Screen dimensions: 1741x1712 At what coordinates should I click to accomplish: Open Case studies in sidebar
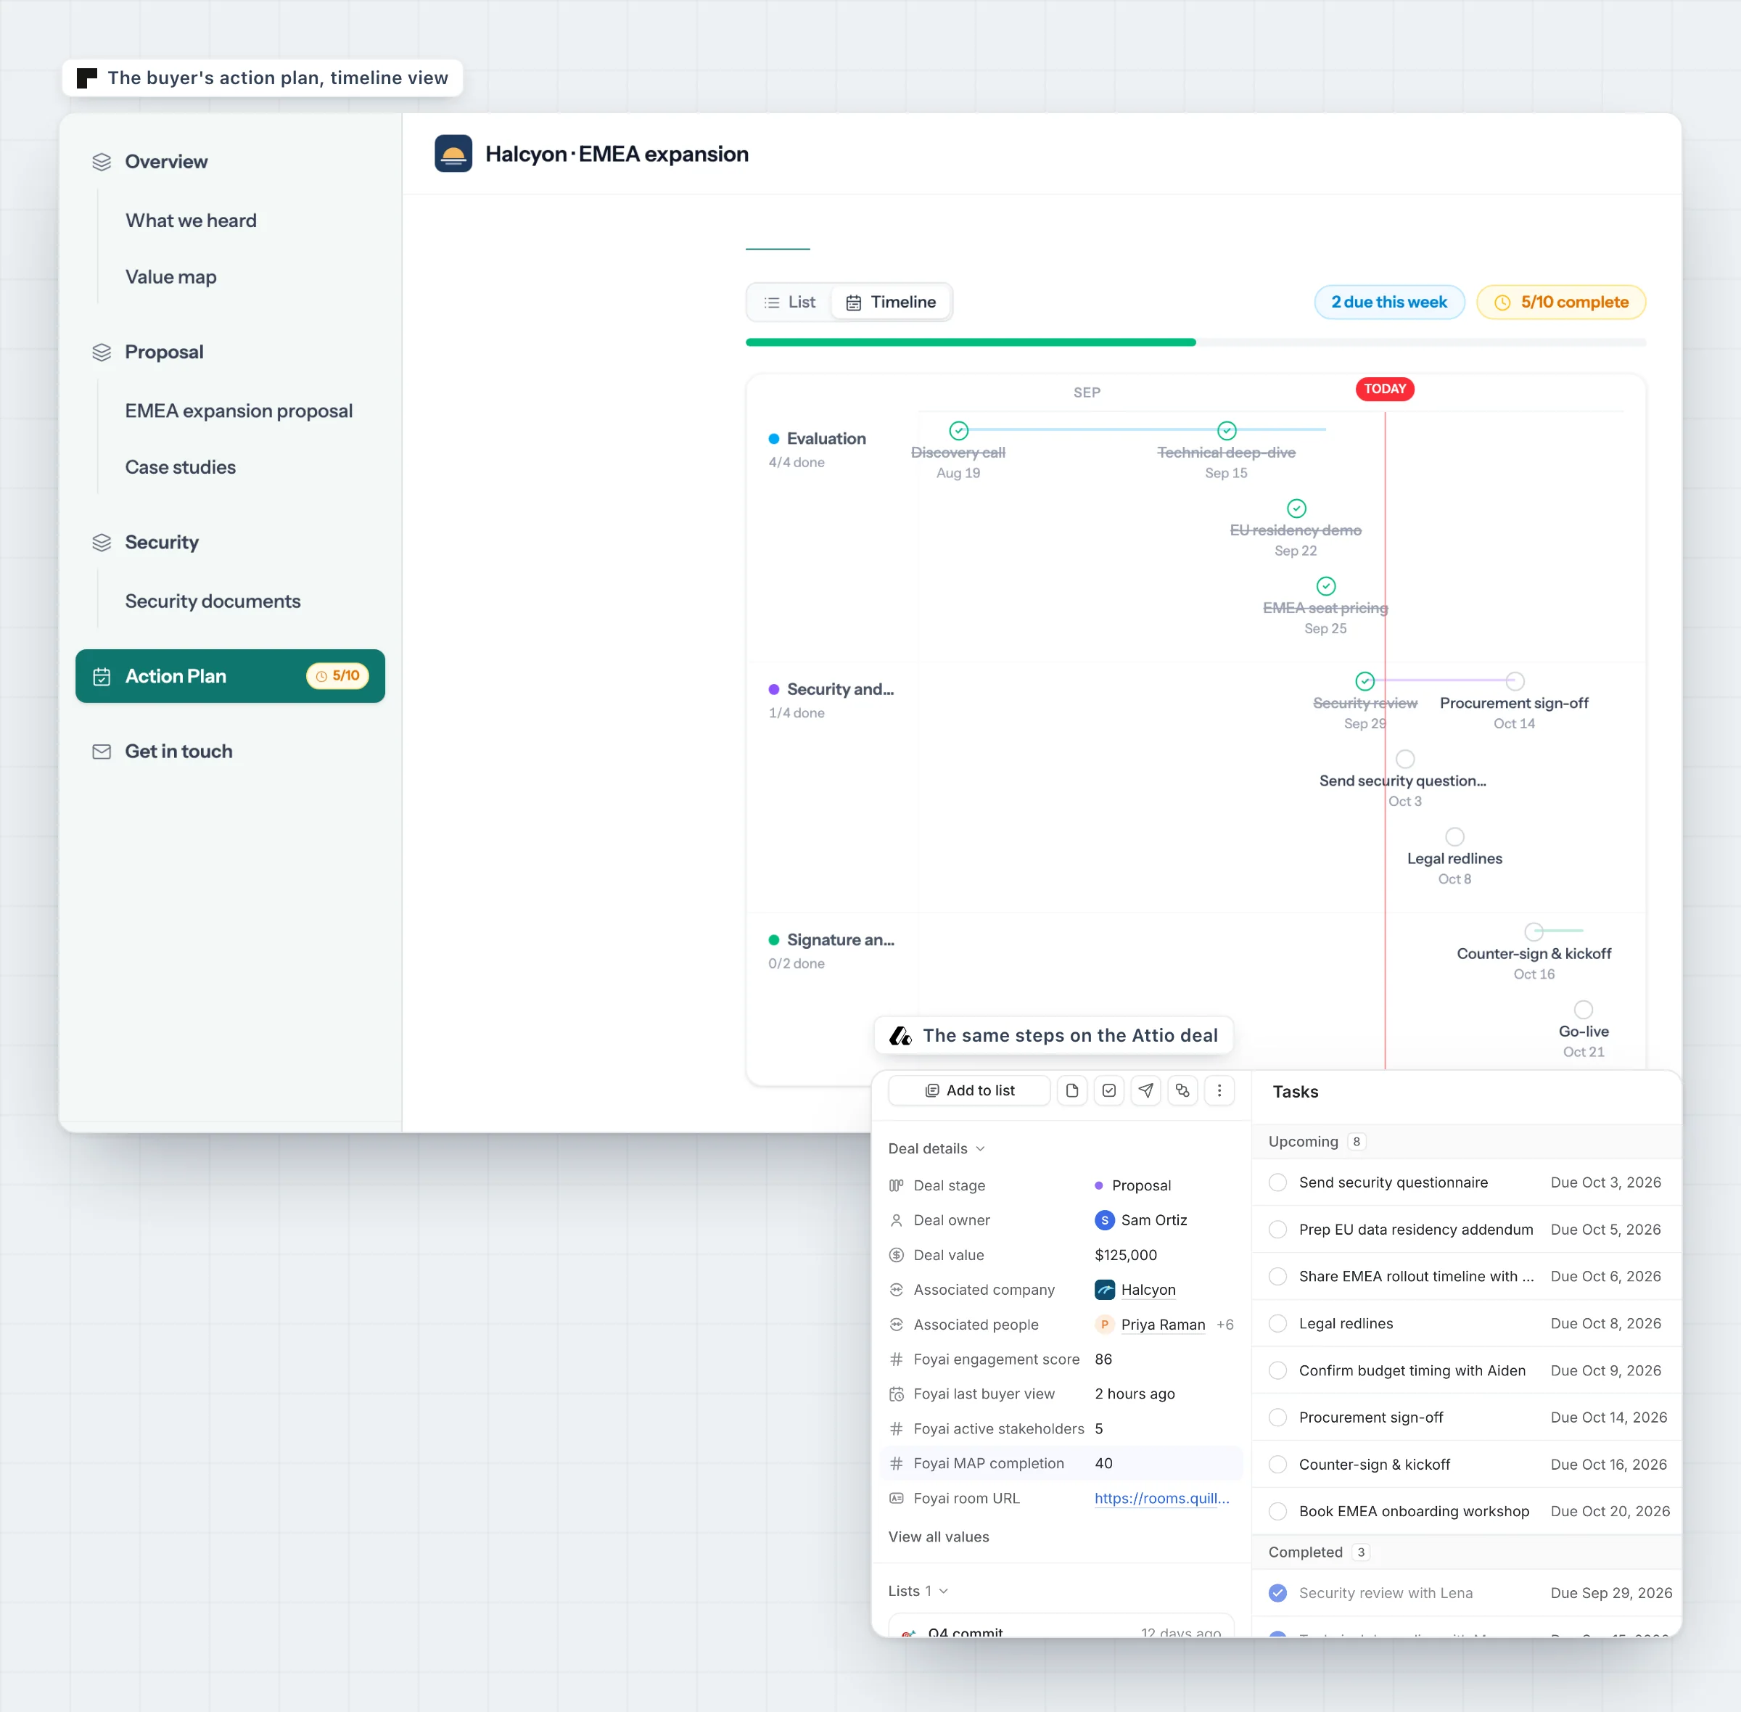[x=180, y=468]
